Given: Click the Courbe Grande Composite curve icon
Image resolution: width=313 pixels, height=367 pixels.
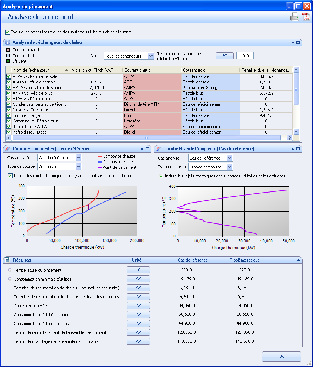Looking at the screenshot, I should click(x=158, y=149).
